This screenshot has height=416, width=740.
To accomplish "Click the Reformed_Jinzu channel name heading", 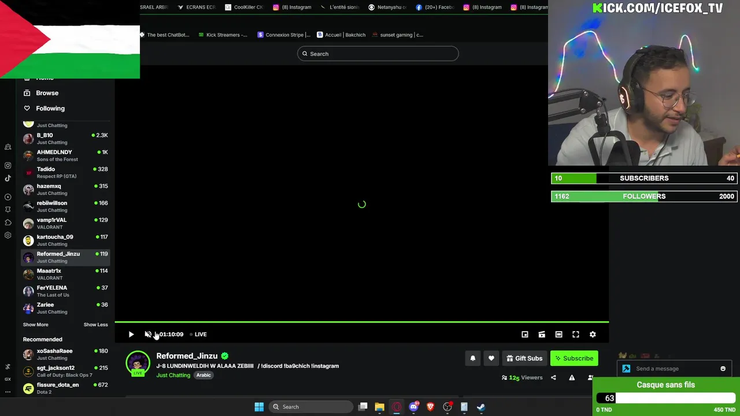I will pos(187,356).
